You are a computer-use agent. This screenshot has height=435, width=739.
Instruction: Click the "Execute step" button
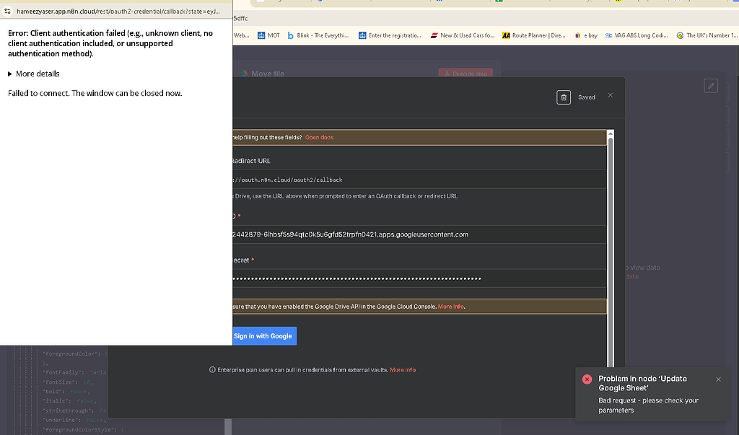pyautogui.click(x=467, y=73)
